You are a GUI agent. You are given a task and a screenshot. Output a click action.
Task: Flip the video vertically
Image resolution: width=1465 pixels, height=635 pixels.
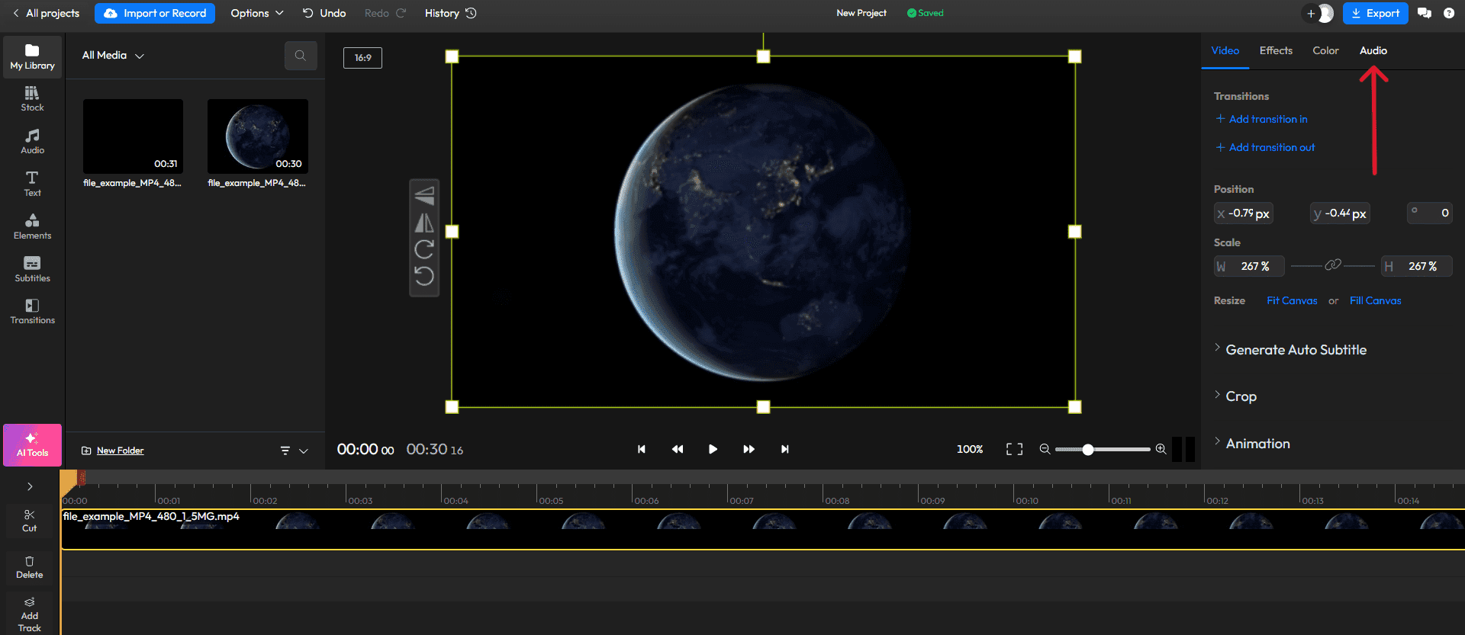tap(424, 196)
